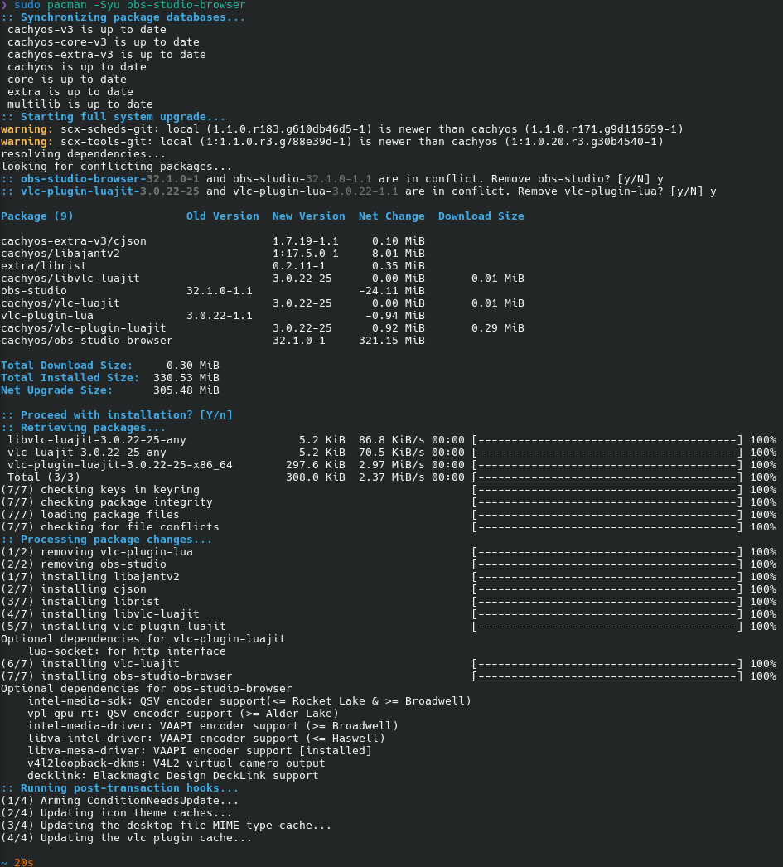Click obs-studio old version '32.1.0-1.1'

click(220, 291)
